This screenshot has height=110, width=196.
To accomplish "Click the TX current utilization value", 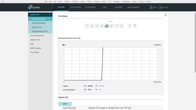I will pos(100,90).
